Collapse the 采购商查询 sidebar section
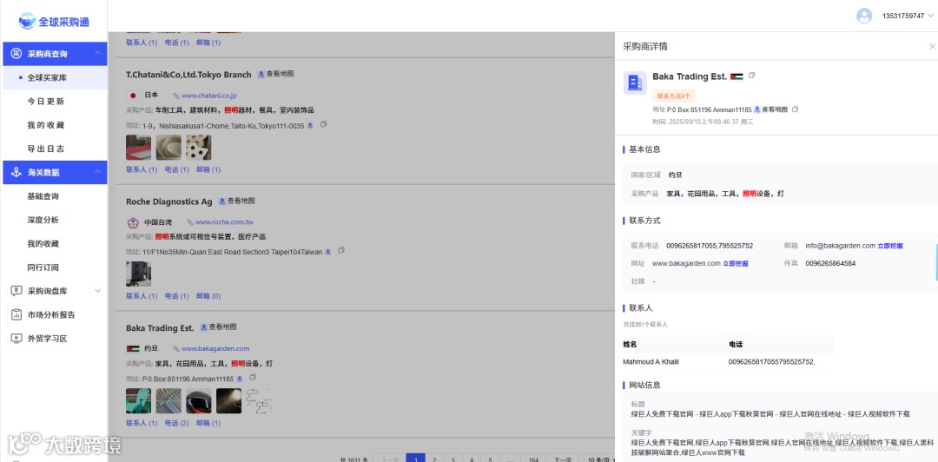 97,53
